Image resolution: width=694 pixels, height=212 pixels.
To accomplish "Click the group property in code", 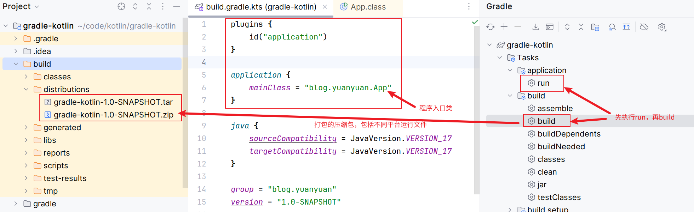I will click(x=242, y=189).
